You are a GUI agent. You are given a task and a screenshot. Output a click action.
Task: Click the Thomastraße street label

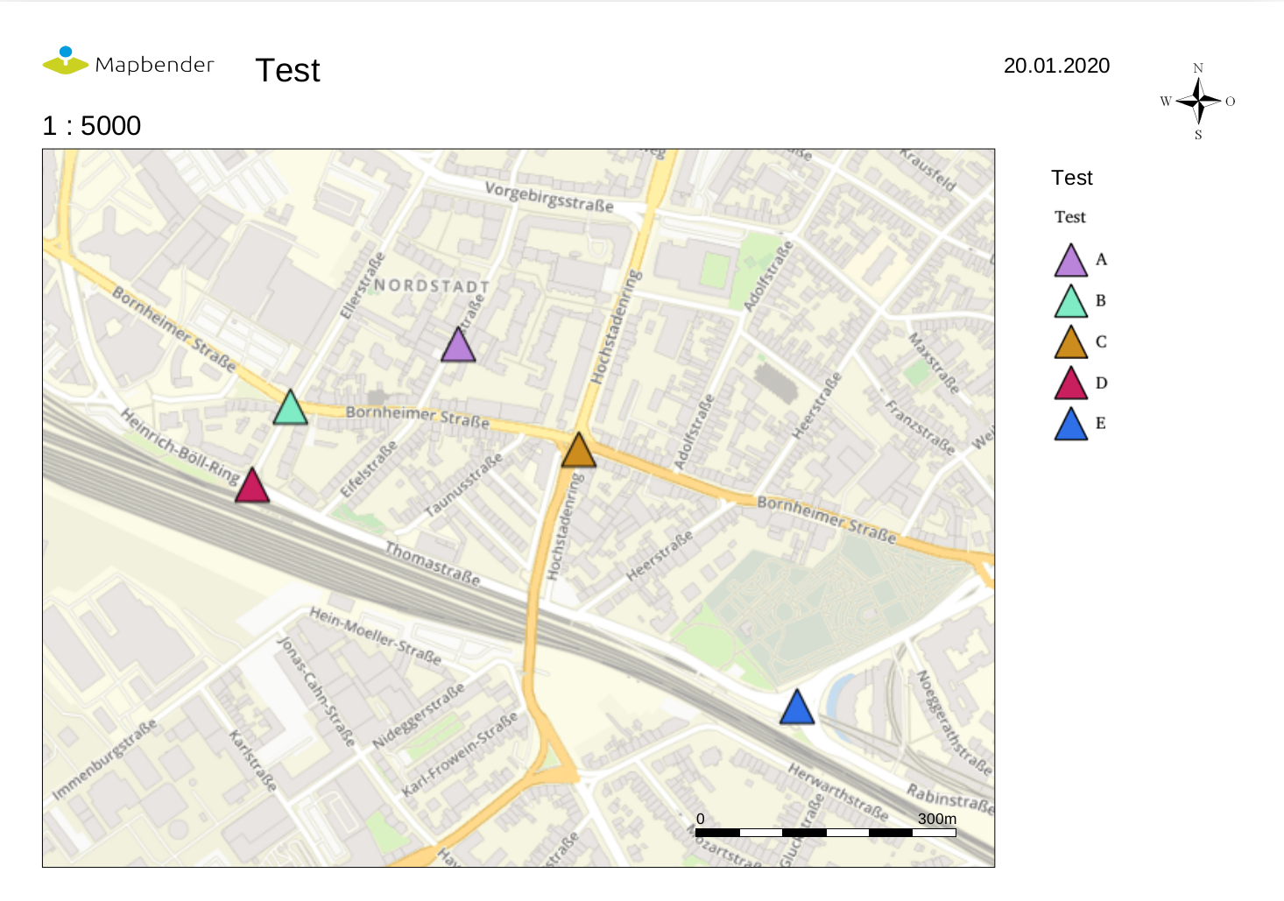pyautogui.click(x=433, y=564)
